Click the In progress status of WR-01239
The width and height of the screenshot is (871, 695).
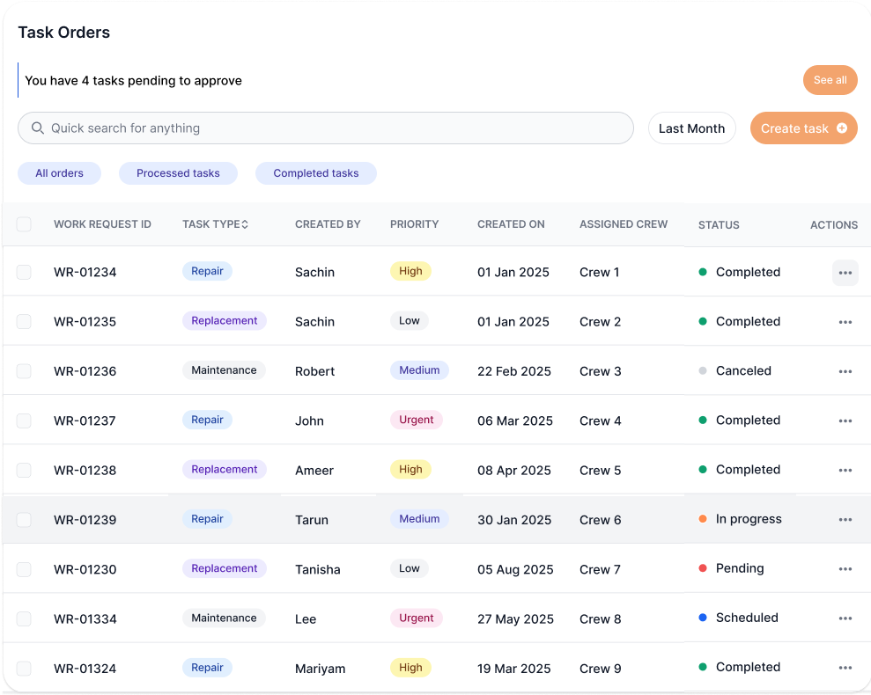tap(740, 519)
